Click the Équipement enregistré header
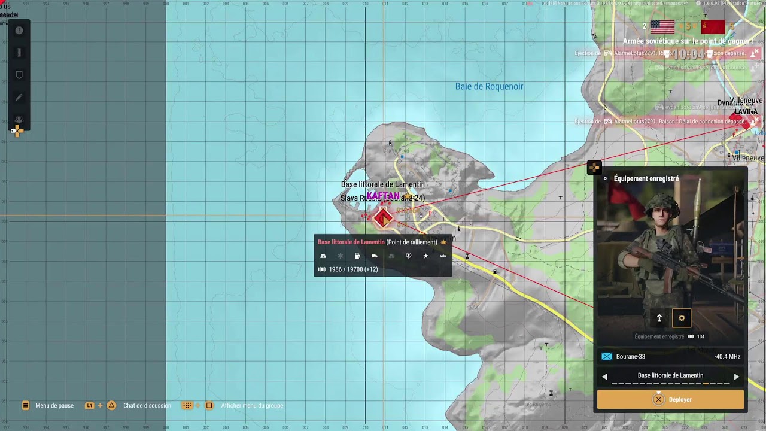Image resolution: width=766 pixels, height=431 pixels. point(646,178)
